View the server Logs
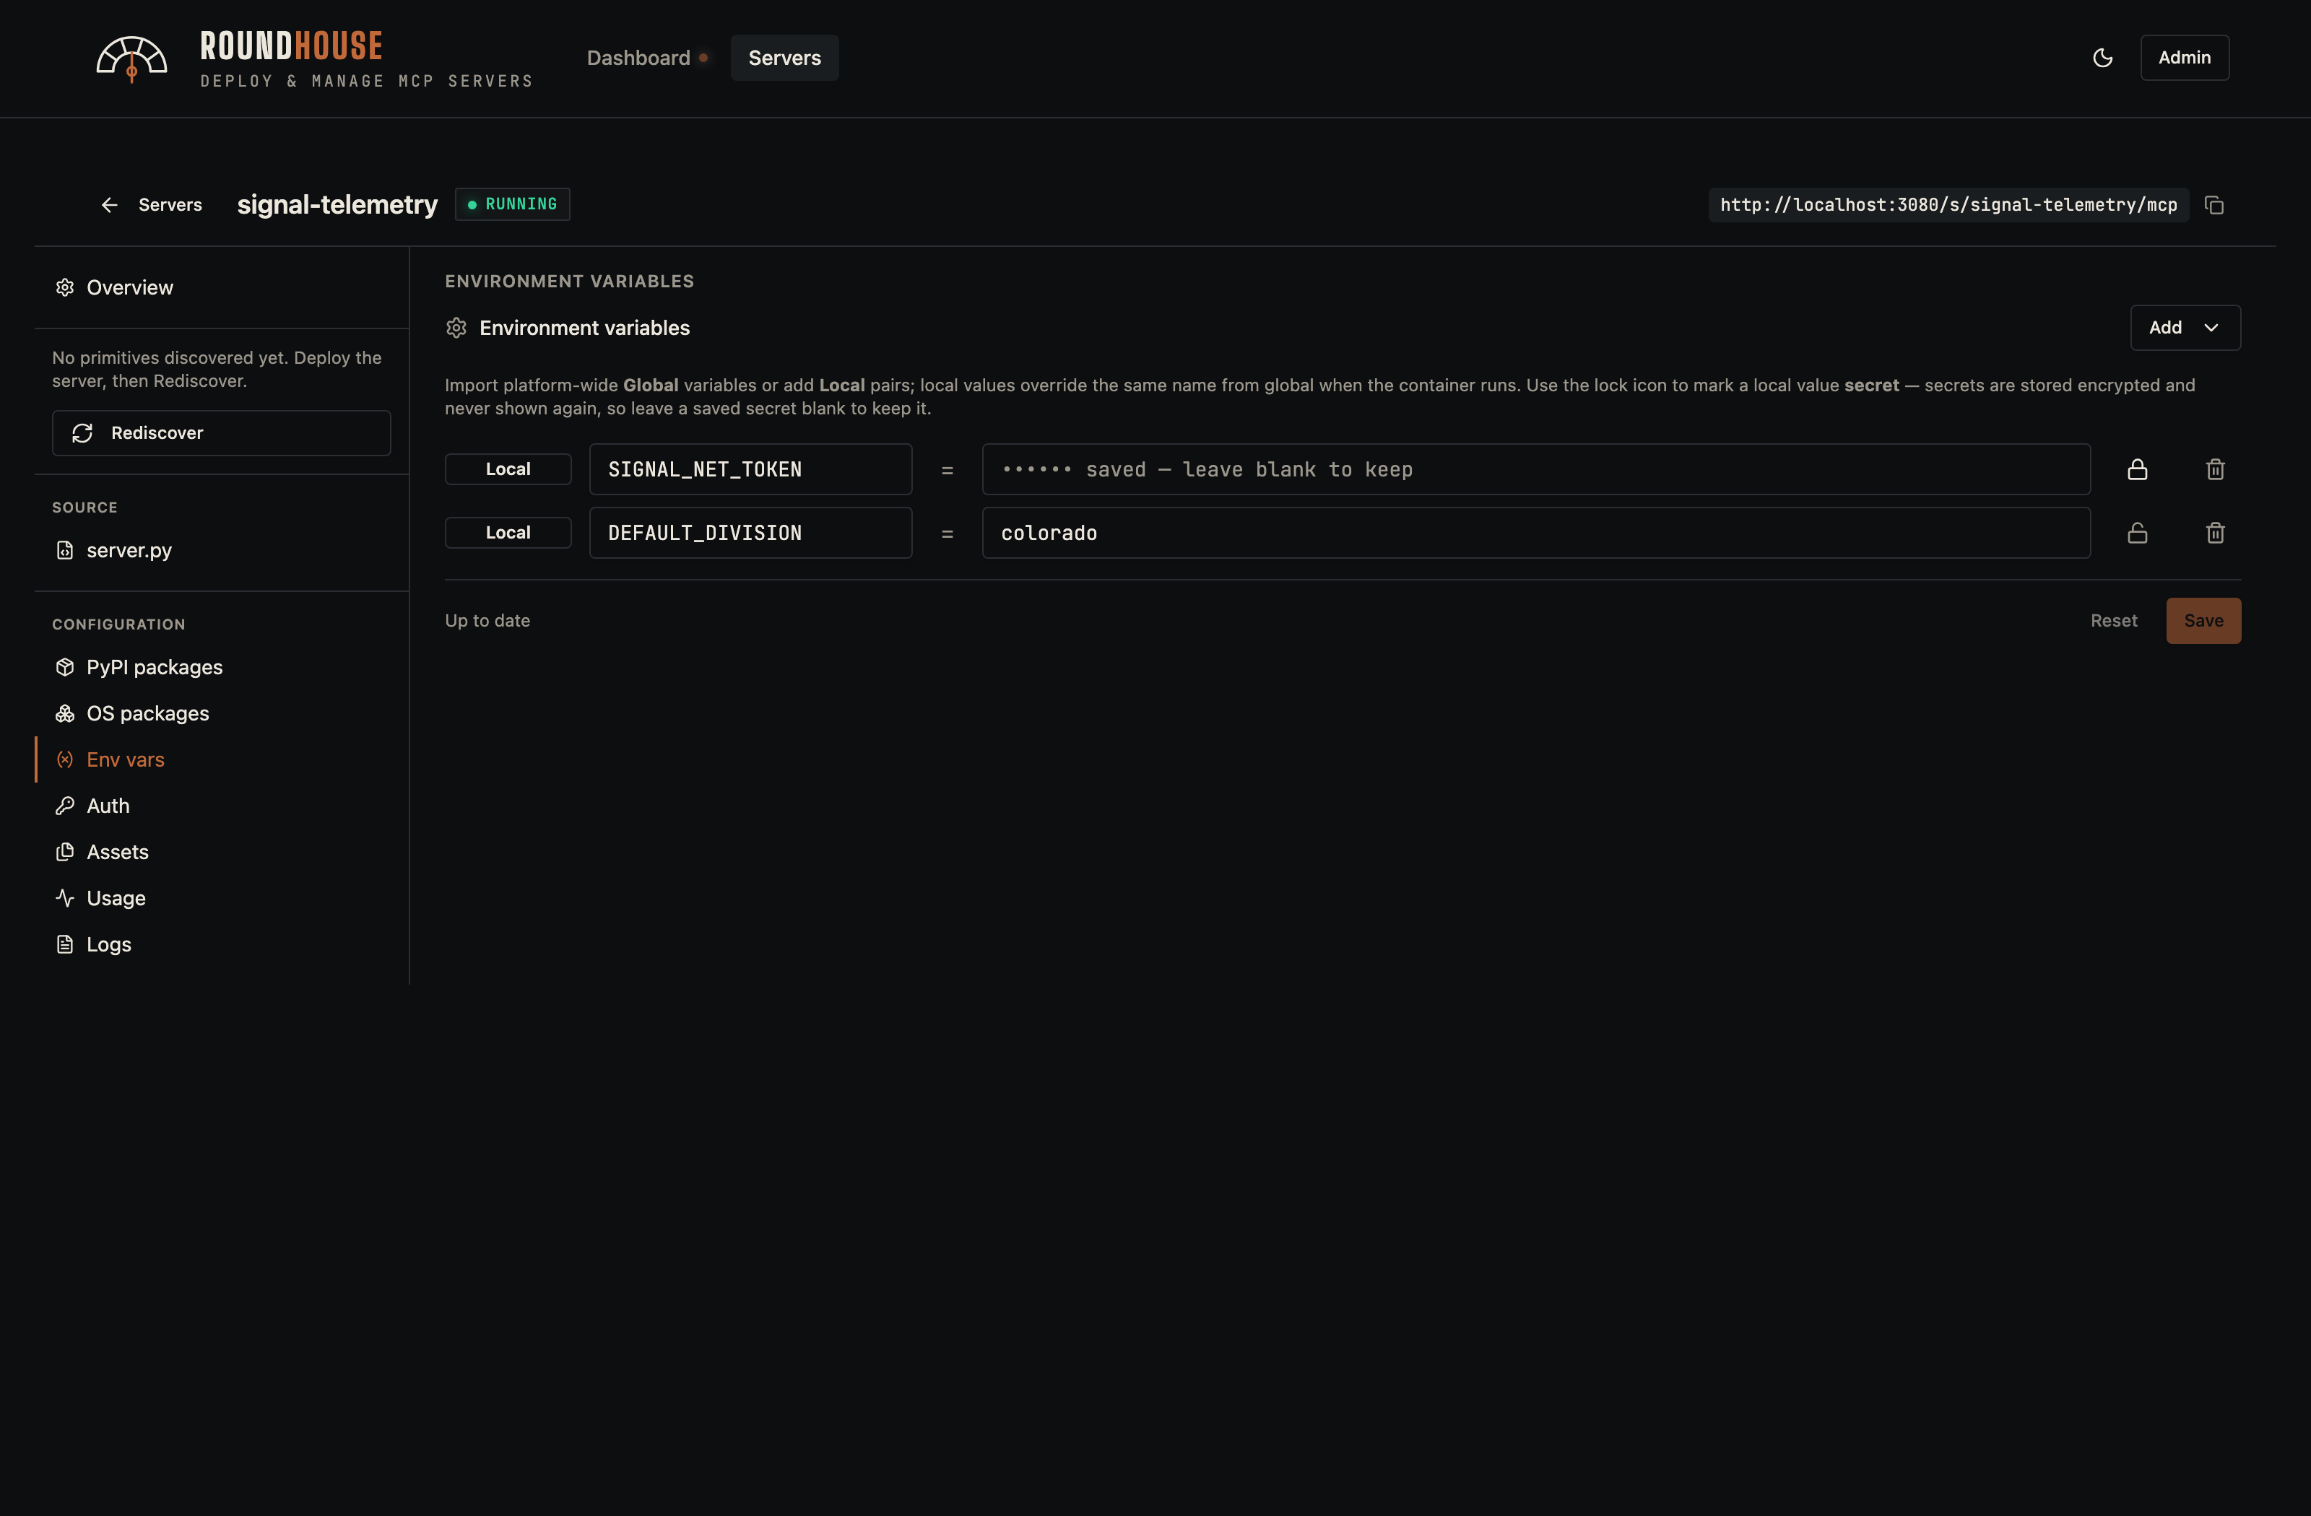Image resolution: width=2311 pixels, height=1516 pixels. click(x=222, y=944)
